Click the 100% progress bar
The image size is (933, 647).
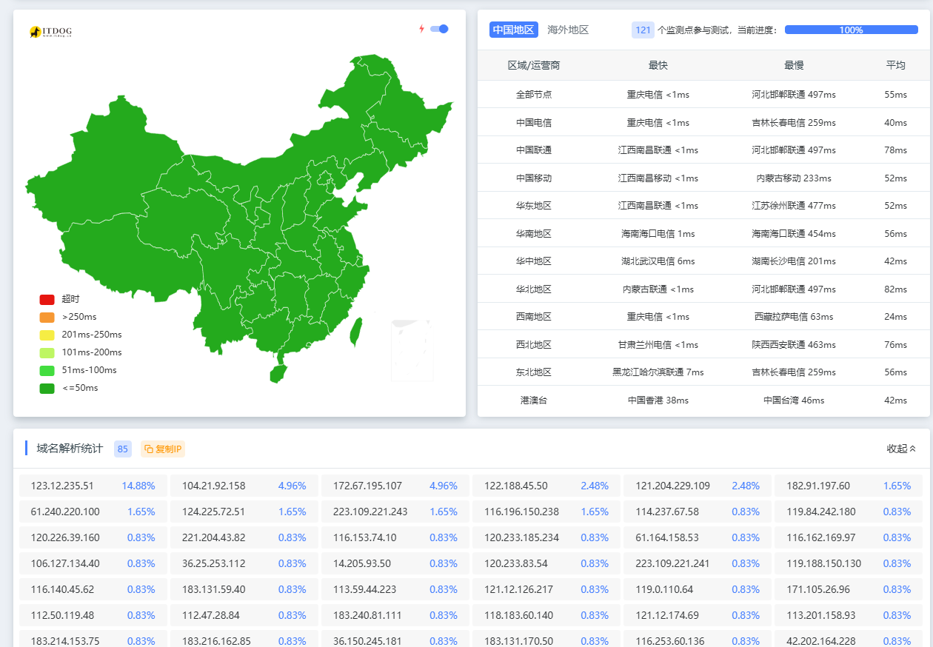point(851,30)
